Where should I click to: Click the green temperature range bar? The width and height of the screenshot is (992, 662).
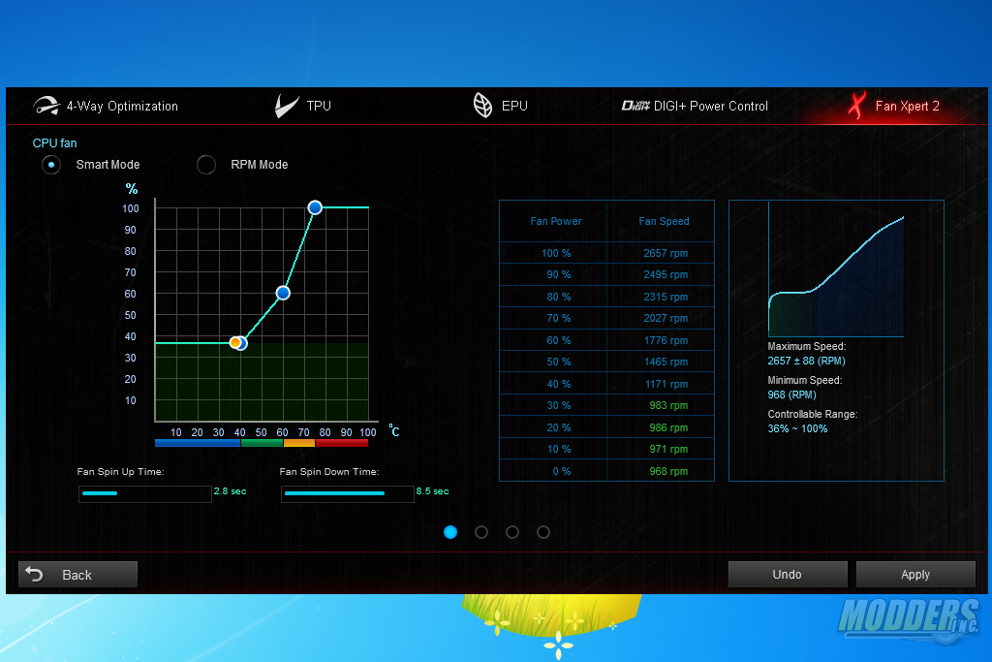pos(262,443)
